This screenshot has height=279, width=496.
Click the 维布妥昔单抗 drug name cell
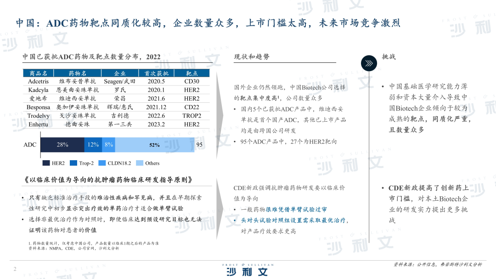78,81
